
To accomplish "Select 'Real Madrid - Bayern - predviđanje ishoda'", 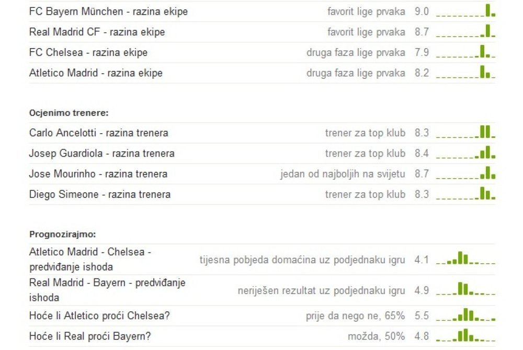I will click(x=107, y=290).
